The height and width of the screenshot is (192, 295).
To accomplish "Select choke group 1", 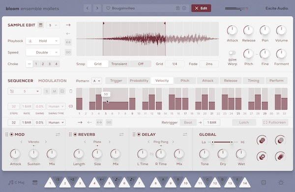I will (x=36, y=64).
